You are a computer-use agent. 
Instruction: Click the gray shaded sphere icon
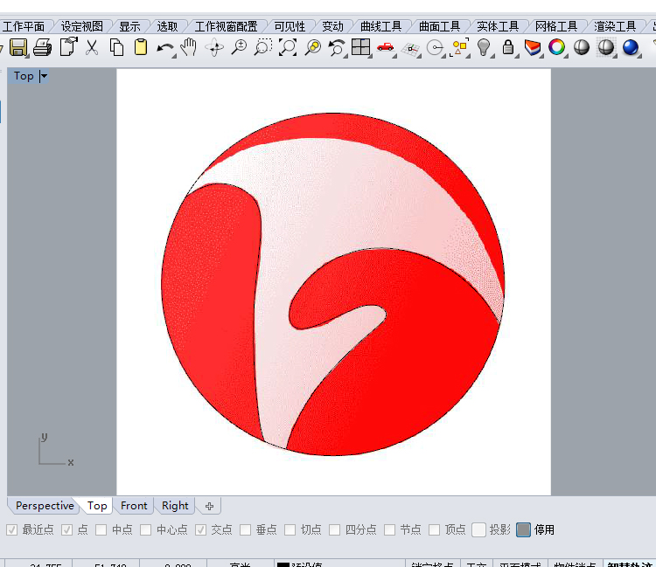pyautogui.click(x=582, y=47)
